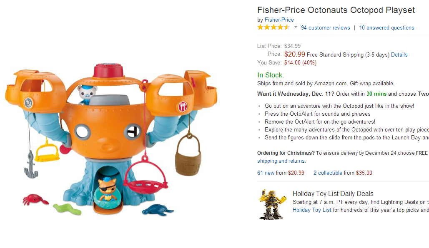Visit the Fisher-Price brand link

coord(279,20)
